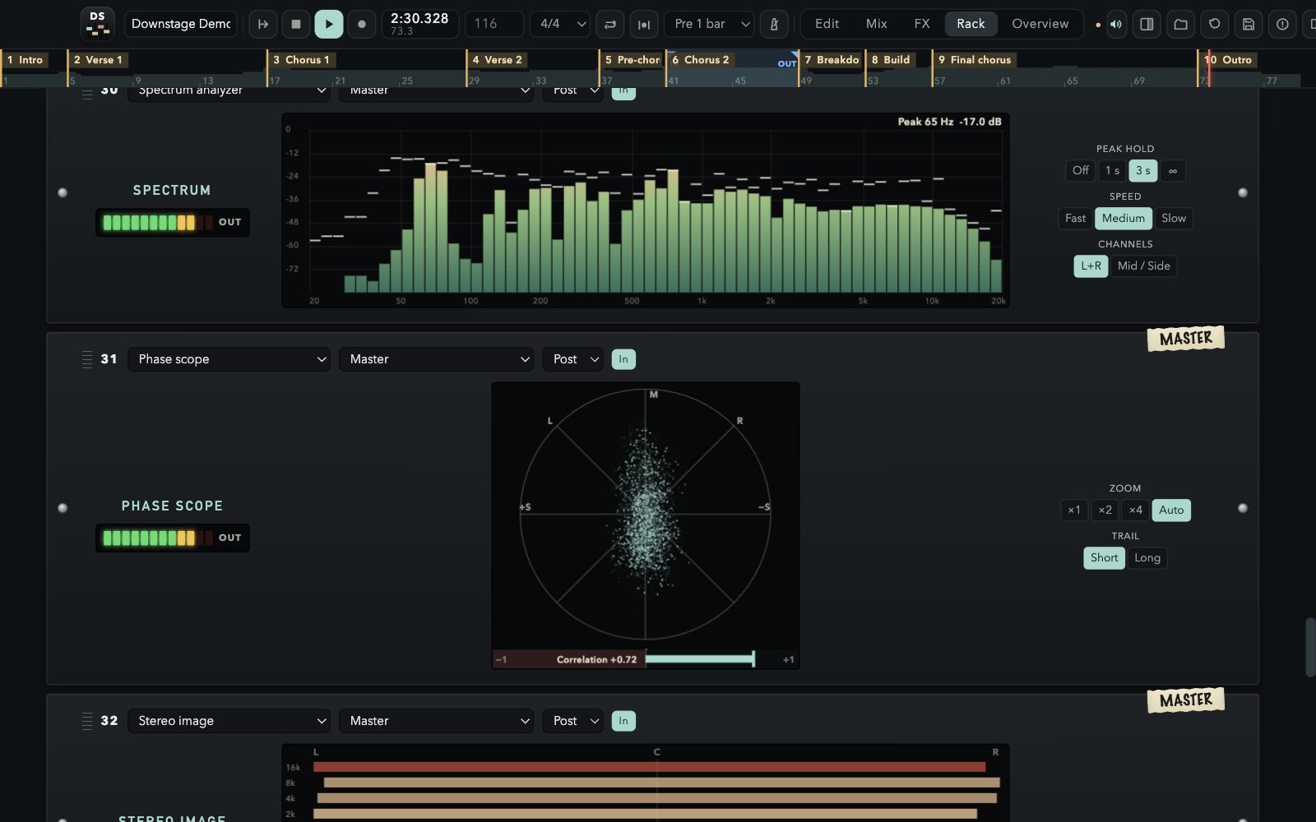The image size is (1316, 822).
Task: Switch spectrum channels to Mid / Side
Action: tap(1143, 266)
